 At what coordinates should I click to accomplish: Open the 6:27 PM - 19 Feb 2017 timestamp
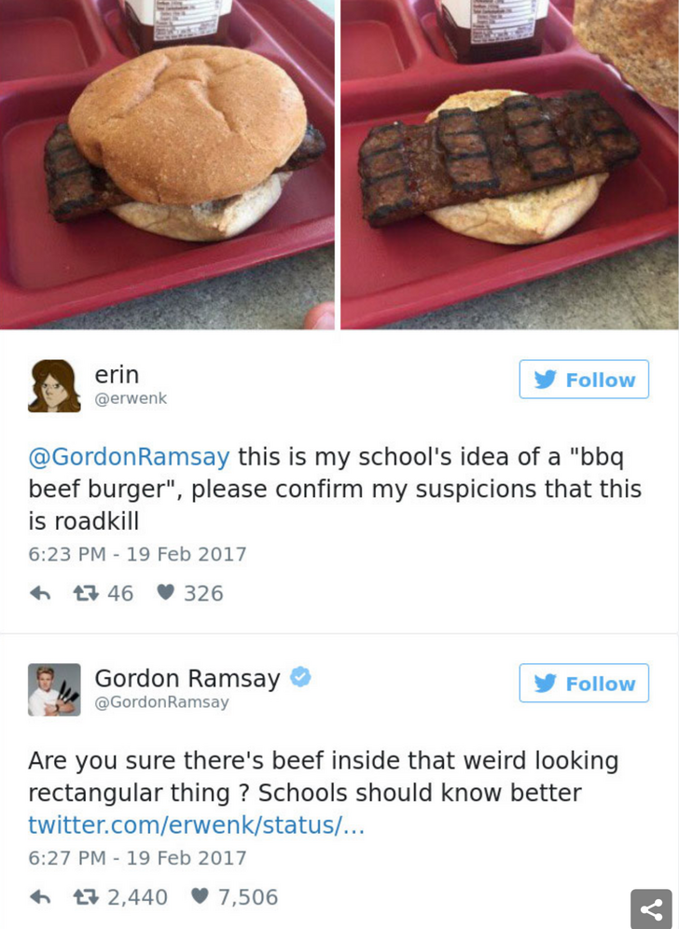point(137,858)
